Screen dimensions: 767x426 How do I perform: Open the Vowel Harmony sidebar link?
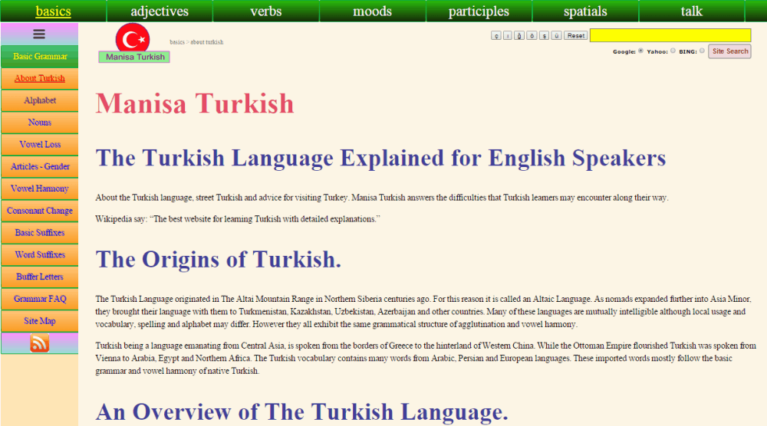(x=40, y=188)
